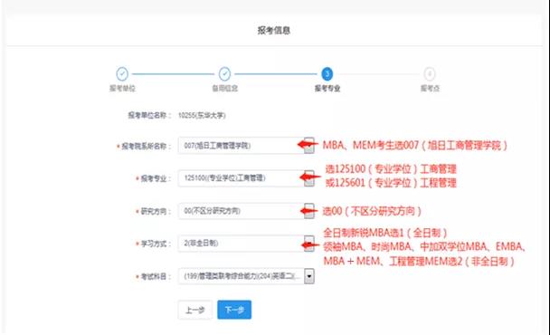
Task: Open the 学习方式 dropdown showing 非全日制
Action: [246, 244]
